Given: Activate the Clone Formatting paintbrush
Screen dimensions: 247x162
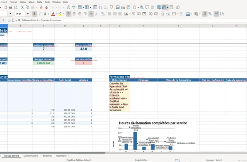Looking at the screenshot, I should 41,7.
